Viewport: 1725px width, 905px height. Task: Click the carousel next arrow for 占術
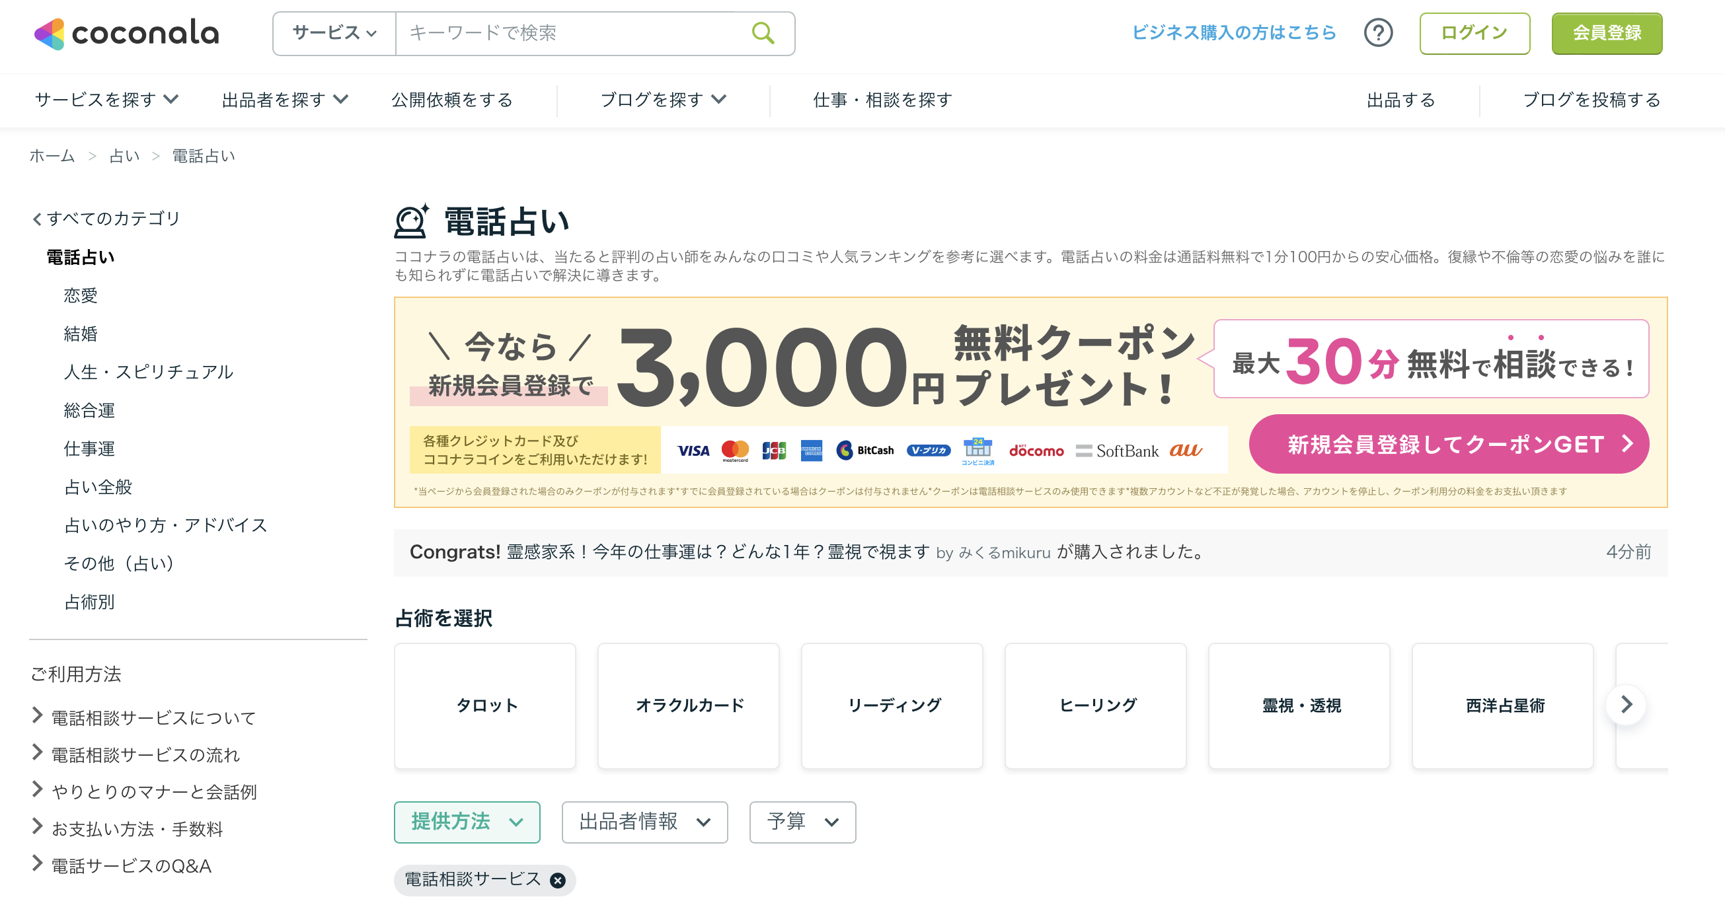pyautogui.click(x=1625, y=704)
